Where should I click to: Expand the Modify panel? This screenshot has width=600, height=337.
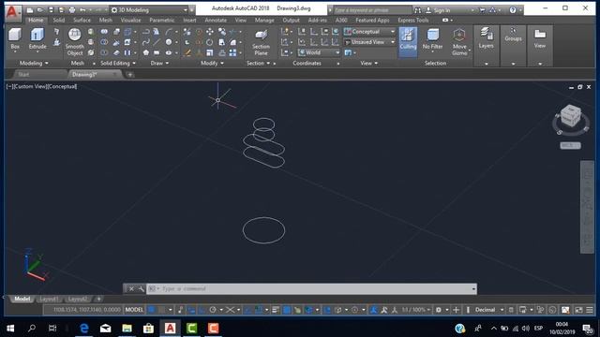click(212, 63)
